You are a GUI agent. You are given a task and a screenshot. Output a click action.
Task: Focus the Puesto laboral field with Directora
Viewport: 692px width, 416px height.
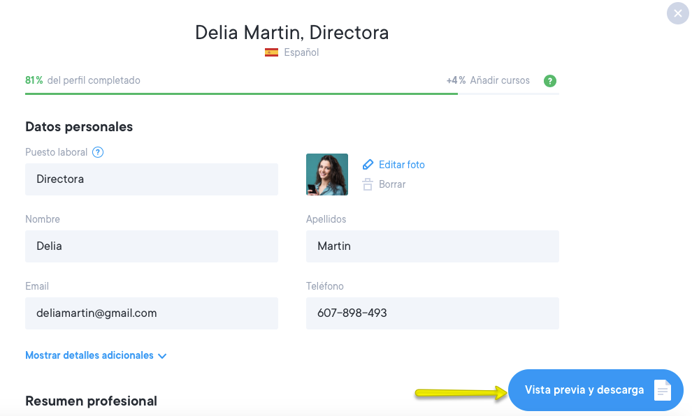point(152,179)
